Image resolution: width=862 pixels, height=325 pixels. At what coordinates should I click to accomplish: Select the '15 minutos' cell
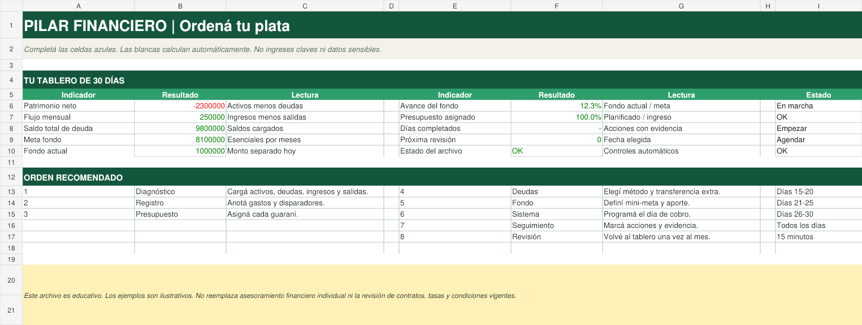coord(818,237)
